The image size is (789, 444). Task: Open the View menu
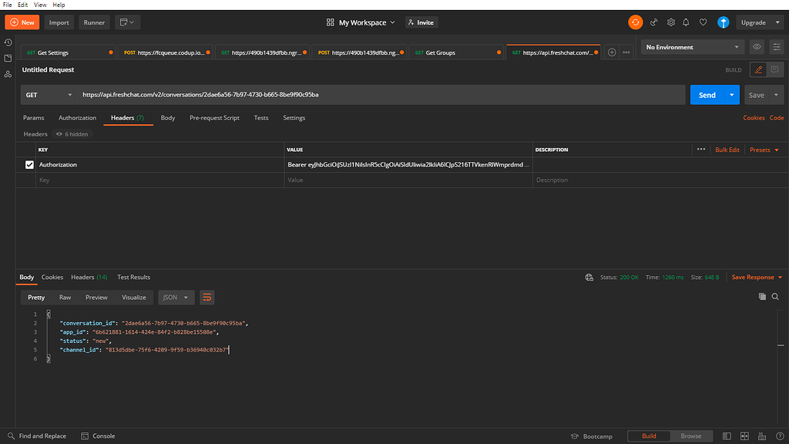[x=39, y=5]
